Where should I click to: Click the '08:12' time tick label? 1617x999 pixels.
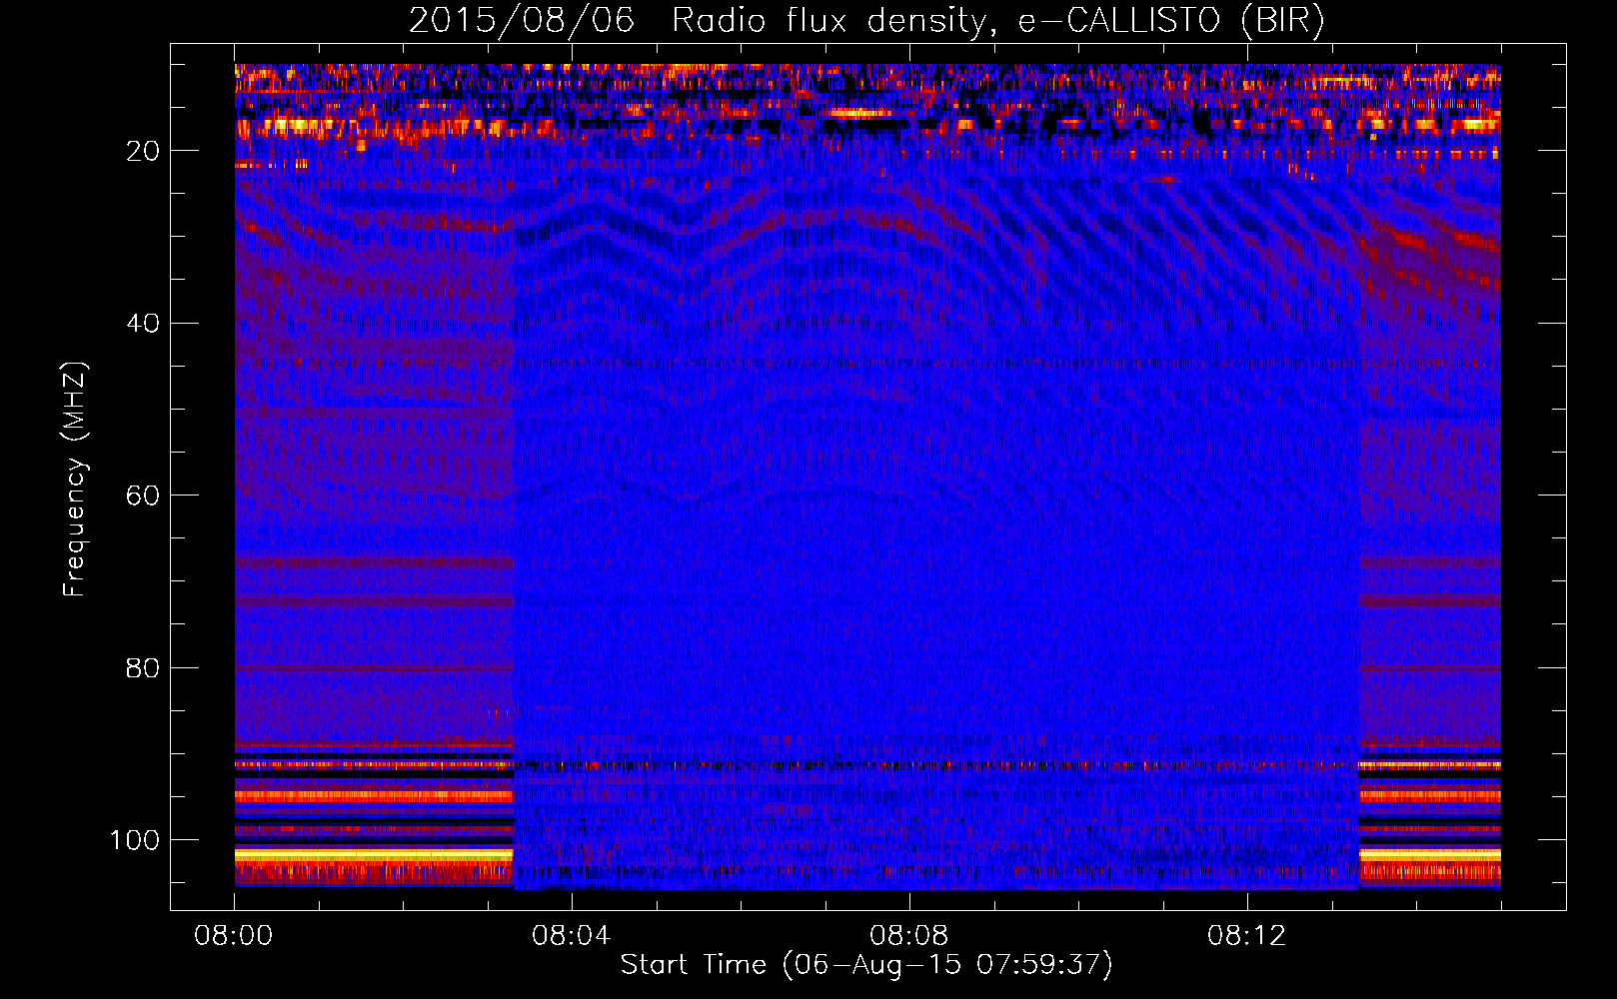(1247, 936)
